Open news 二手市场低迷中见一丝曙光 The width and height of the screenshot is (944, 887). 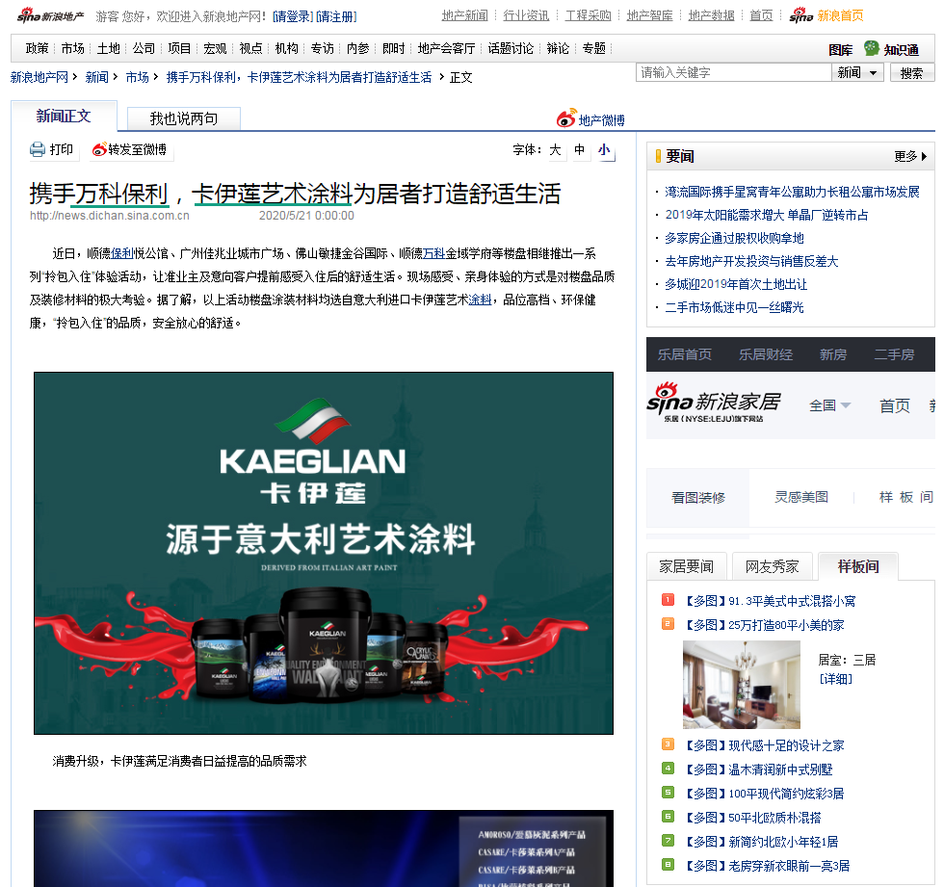[x=734, y=307]
